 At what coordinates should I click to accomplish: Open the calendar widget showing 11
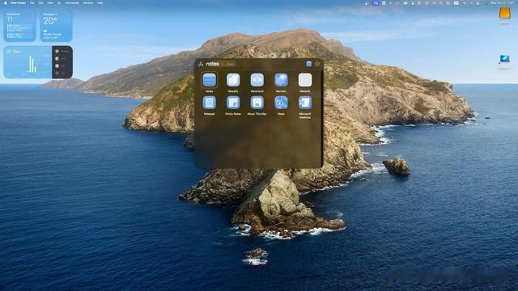[19, 26]
